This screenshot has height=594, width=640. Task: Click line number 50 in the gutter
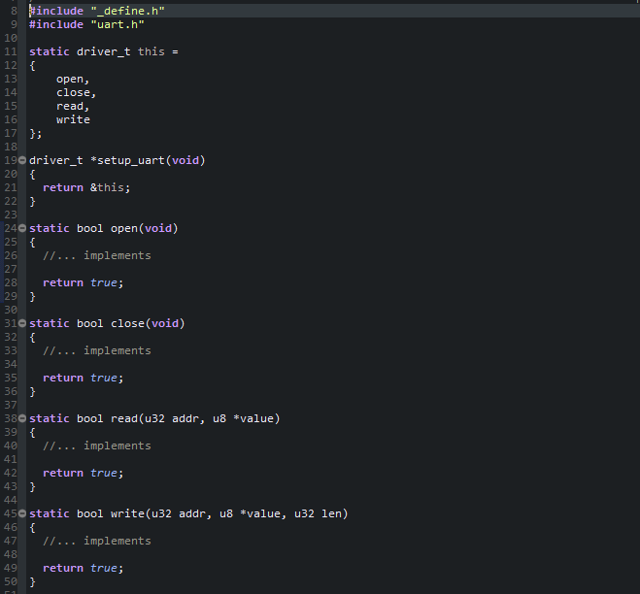pos(11,581)
